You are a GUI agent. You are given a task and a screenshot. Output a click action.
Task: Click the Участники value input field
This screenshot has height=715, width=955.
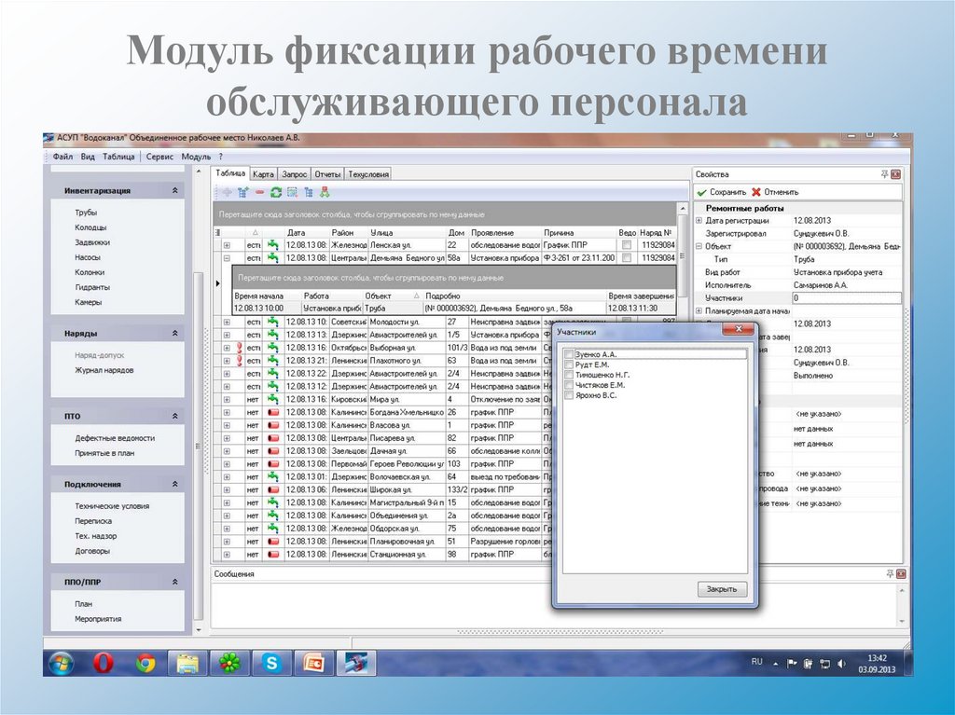[847, 297]
